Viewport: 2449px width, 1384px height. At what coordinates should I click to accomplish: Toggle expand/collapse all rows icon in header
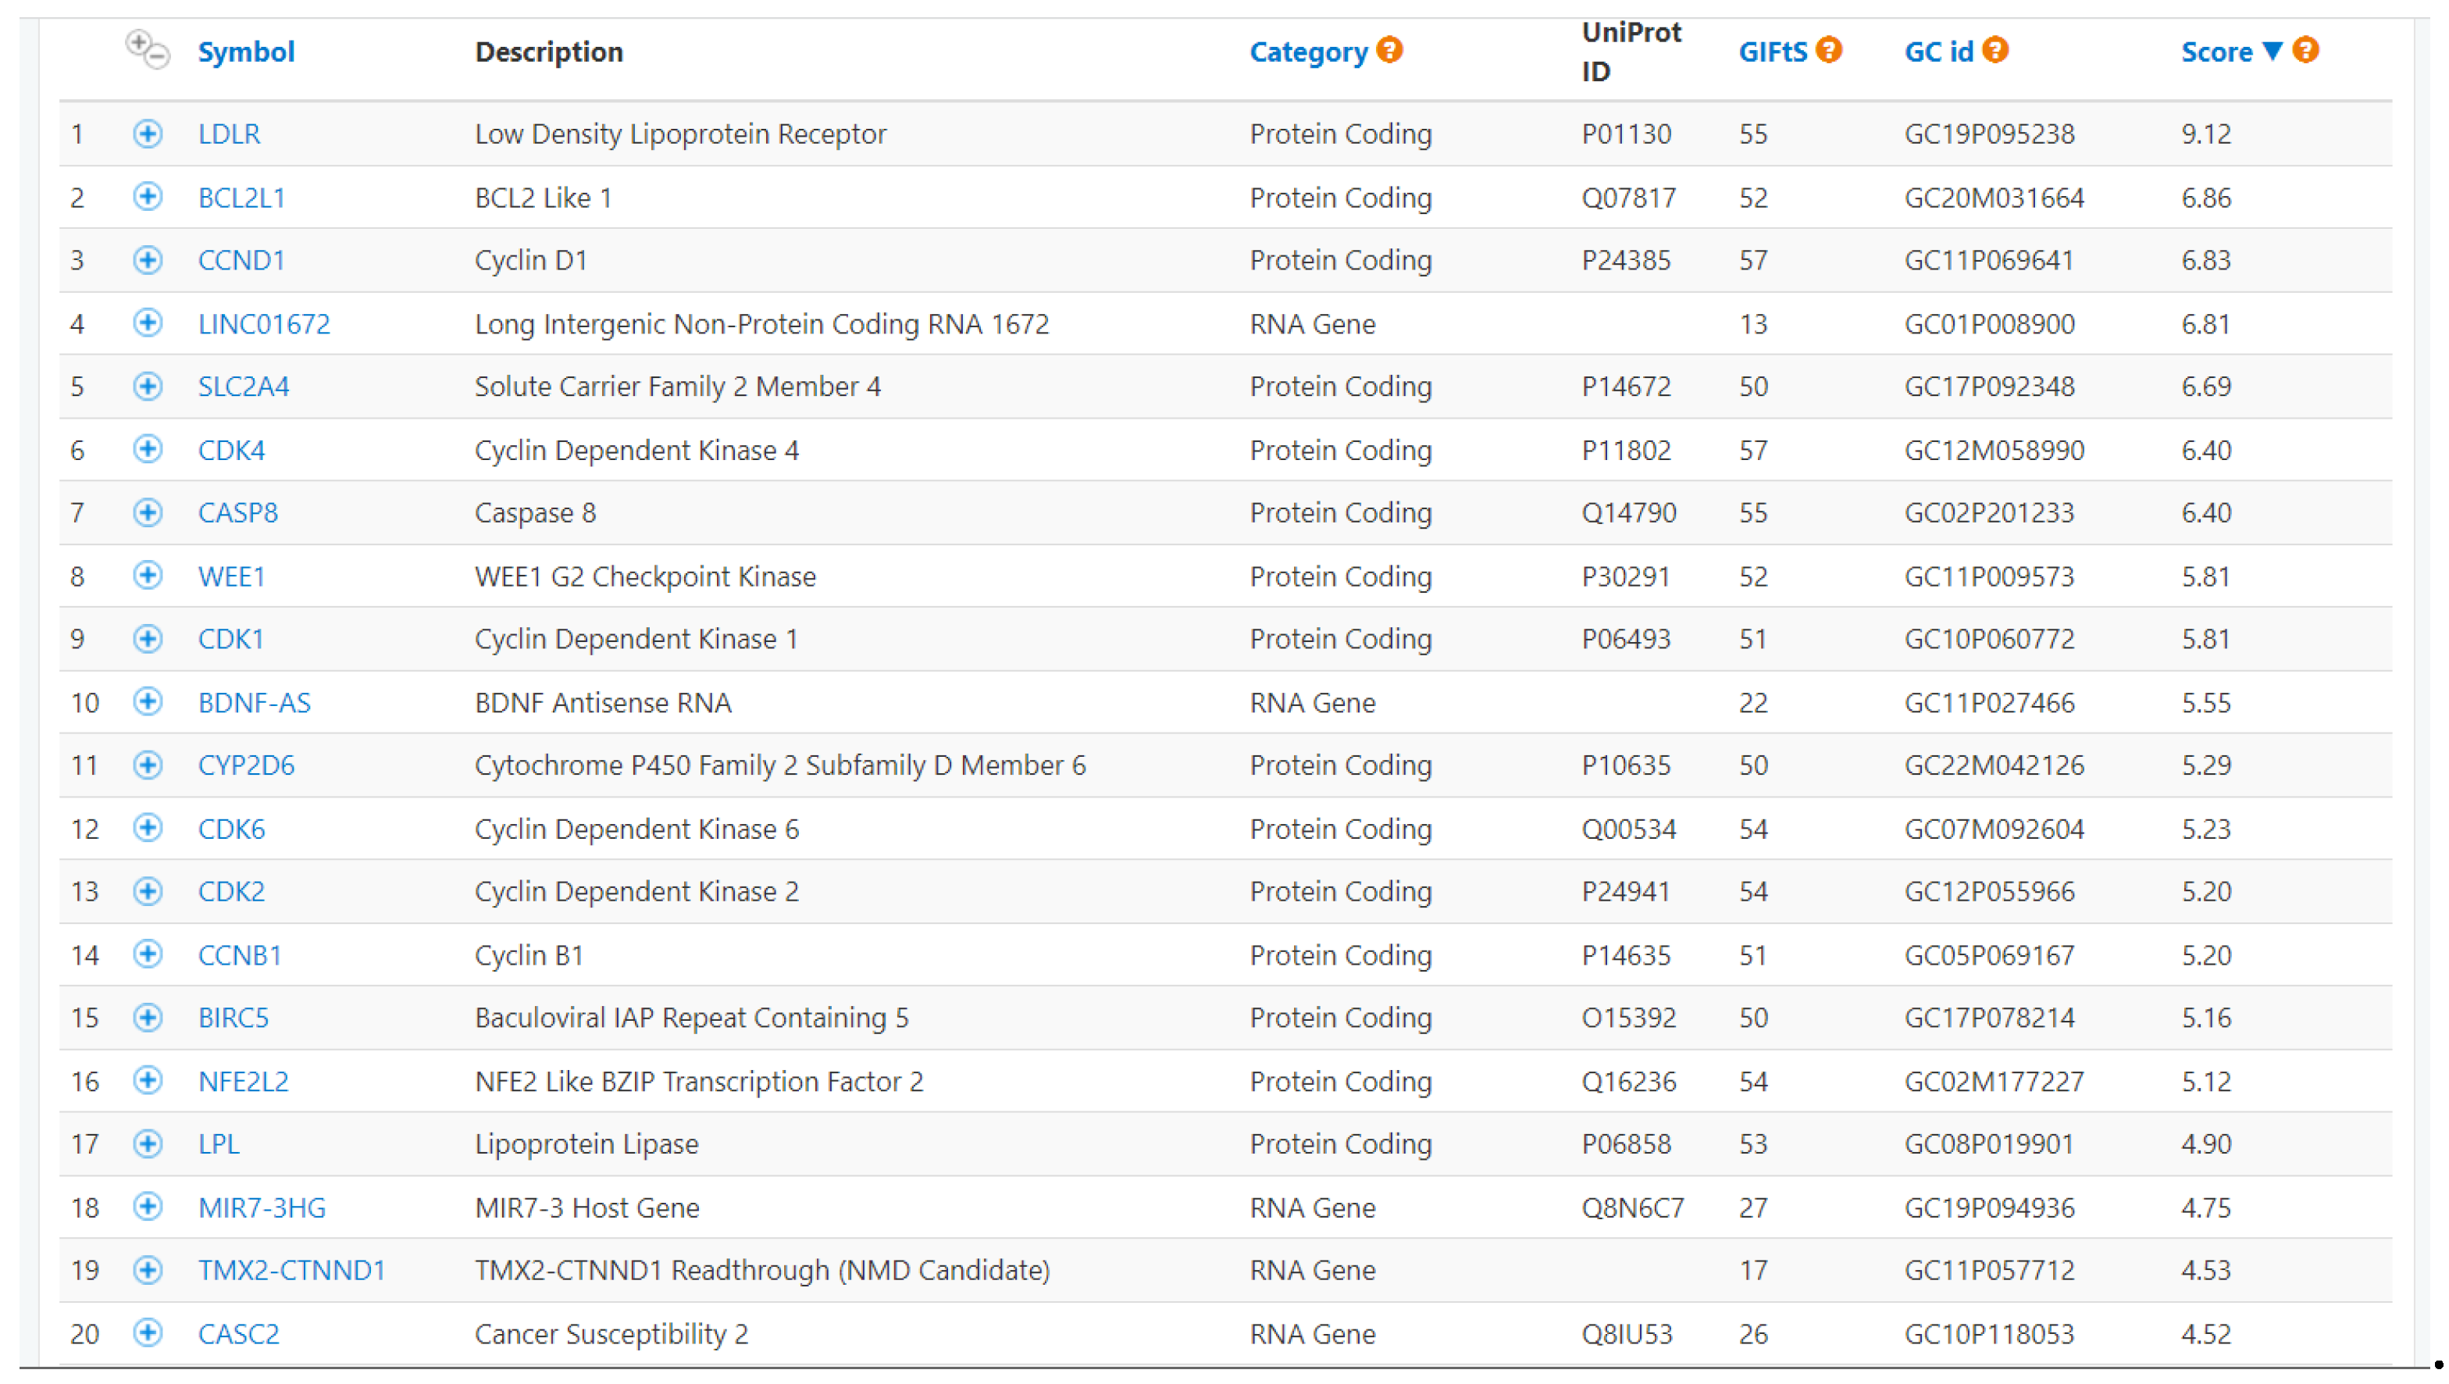point(148,49)
